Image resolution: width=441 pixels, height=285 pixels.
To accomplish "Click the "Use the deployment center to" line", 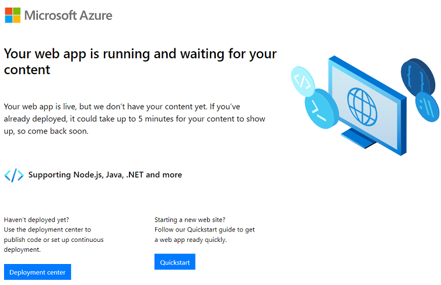I will tap(47, 230).
